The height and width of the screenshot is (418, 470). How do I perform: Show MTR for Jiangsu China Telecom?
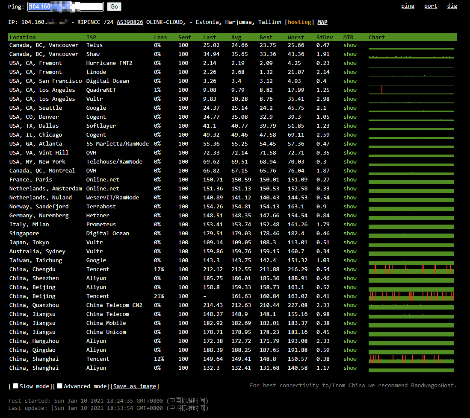click(350, 315)
